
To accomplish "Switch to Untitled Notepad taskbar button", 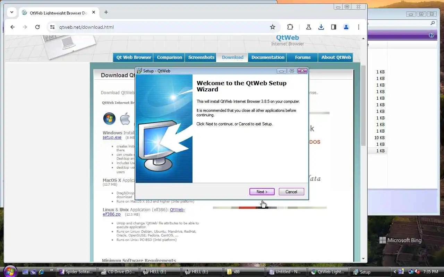I will (x=286, y=272).
